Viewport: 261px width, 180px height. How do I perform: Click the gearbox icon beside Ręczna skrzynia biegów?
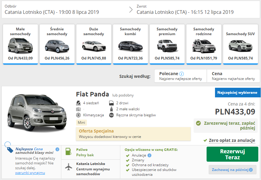tap(111, 115)
